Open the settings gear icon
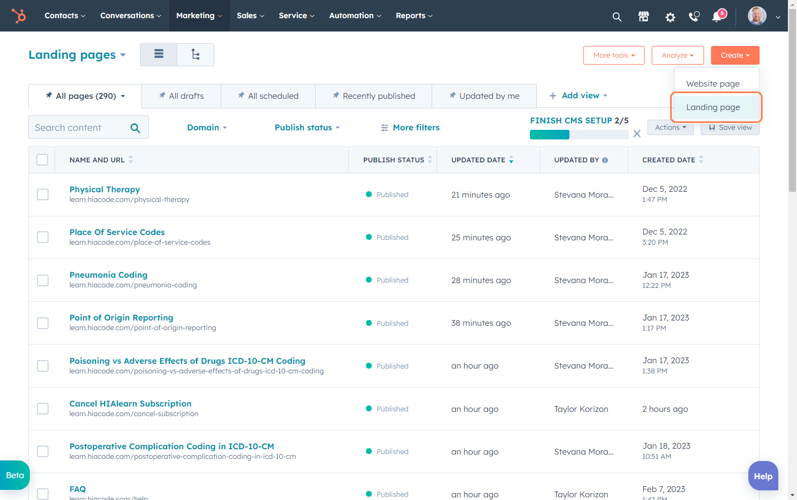Viewport: 797px width, 500px height. (x=670, y=17)
